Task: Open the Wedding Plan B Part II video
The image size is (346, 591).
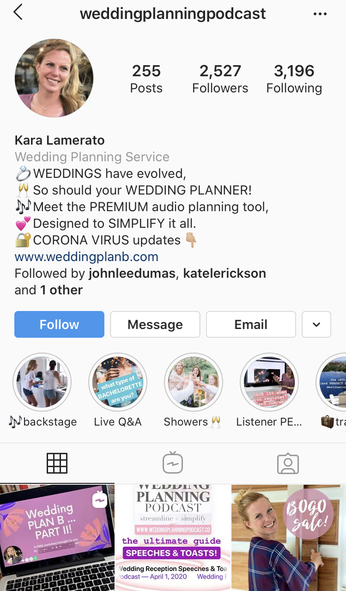Action: coord(57,538)
